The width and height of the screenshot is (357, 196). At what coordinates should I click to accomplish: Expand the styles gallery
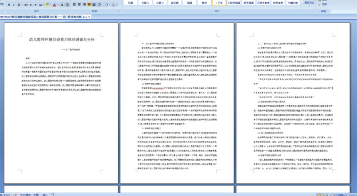click(x=302, y=4)
